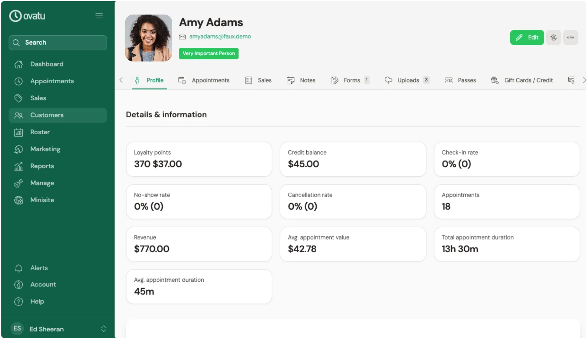Open the Forms tab showing badge 1
This screenshot has height=338, width=587.
click(x=351, y=80)
